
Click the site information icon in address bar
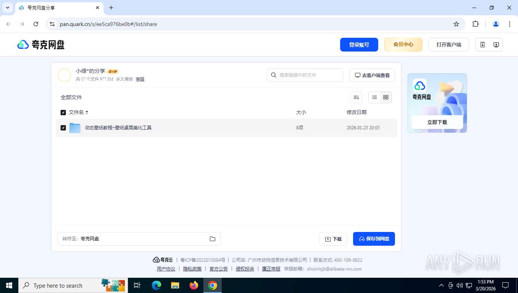(52, 24)
